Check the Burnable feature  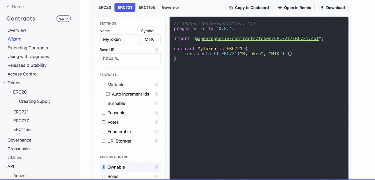[103, 103]
